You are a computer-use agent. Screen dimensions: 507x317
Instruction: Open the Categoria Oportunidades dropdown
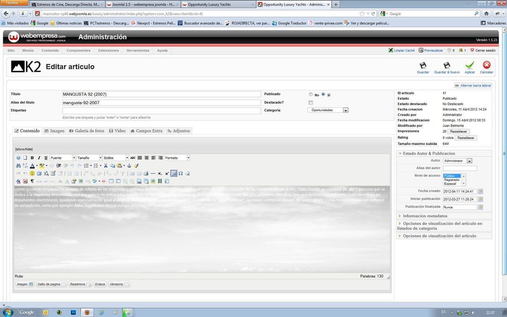(x=328, y=110)
